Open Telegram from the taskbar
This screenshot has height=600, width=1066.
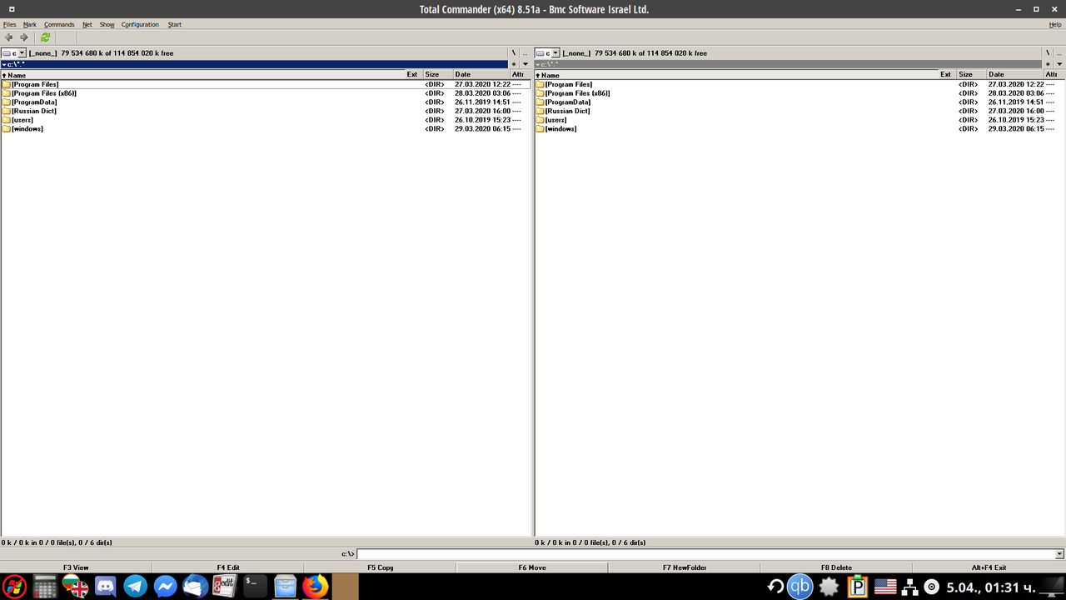pos(136,587)
